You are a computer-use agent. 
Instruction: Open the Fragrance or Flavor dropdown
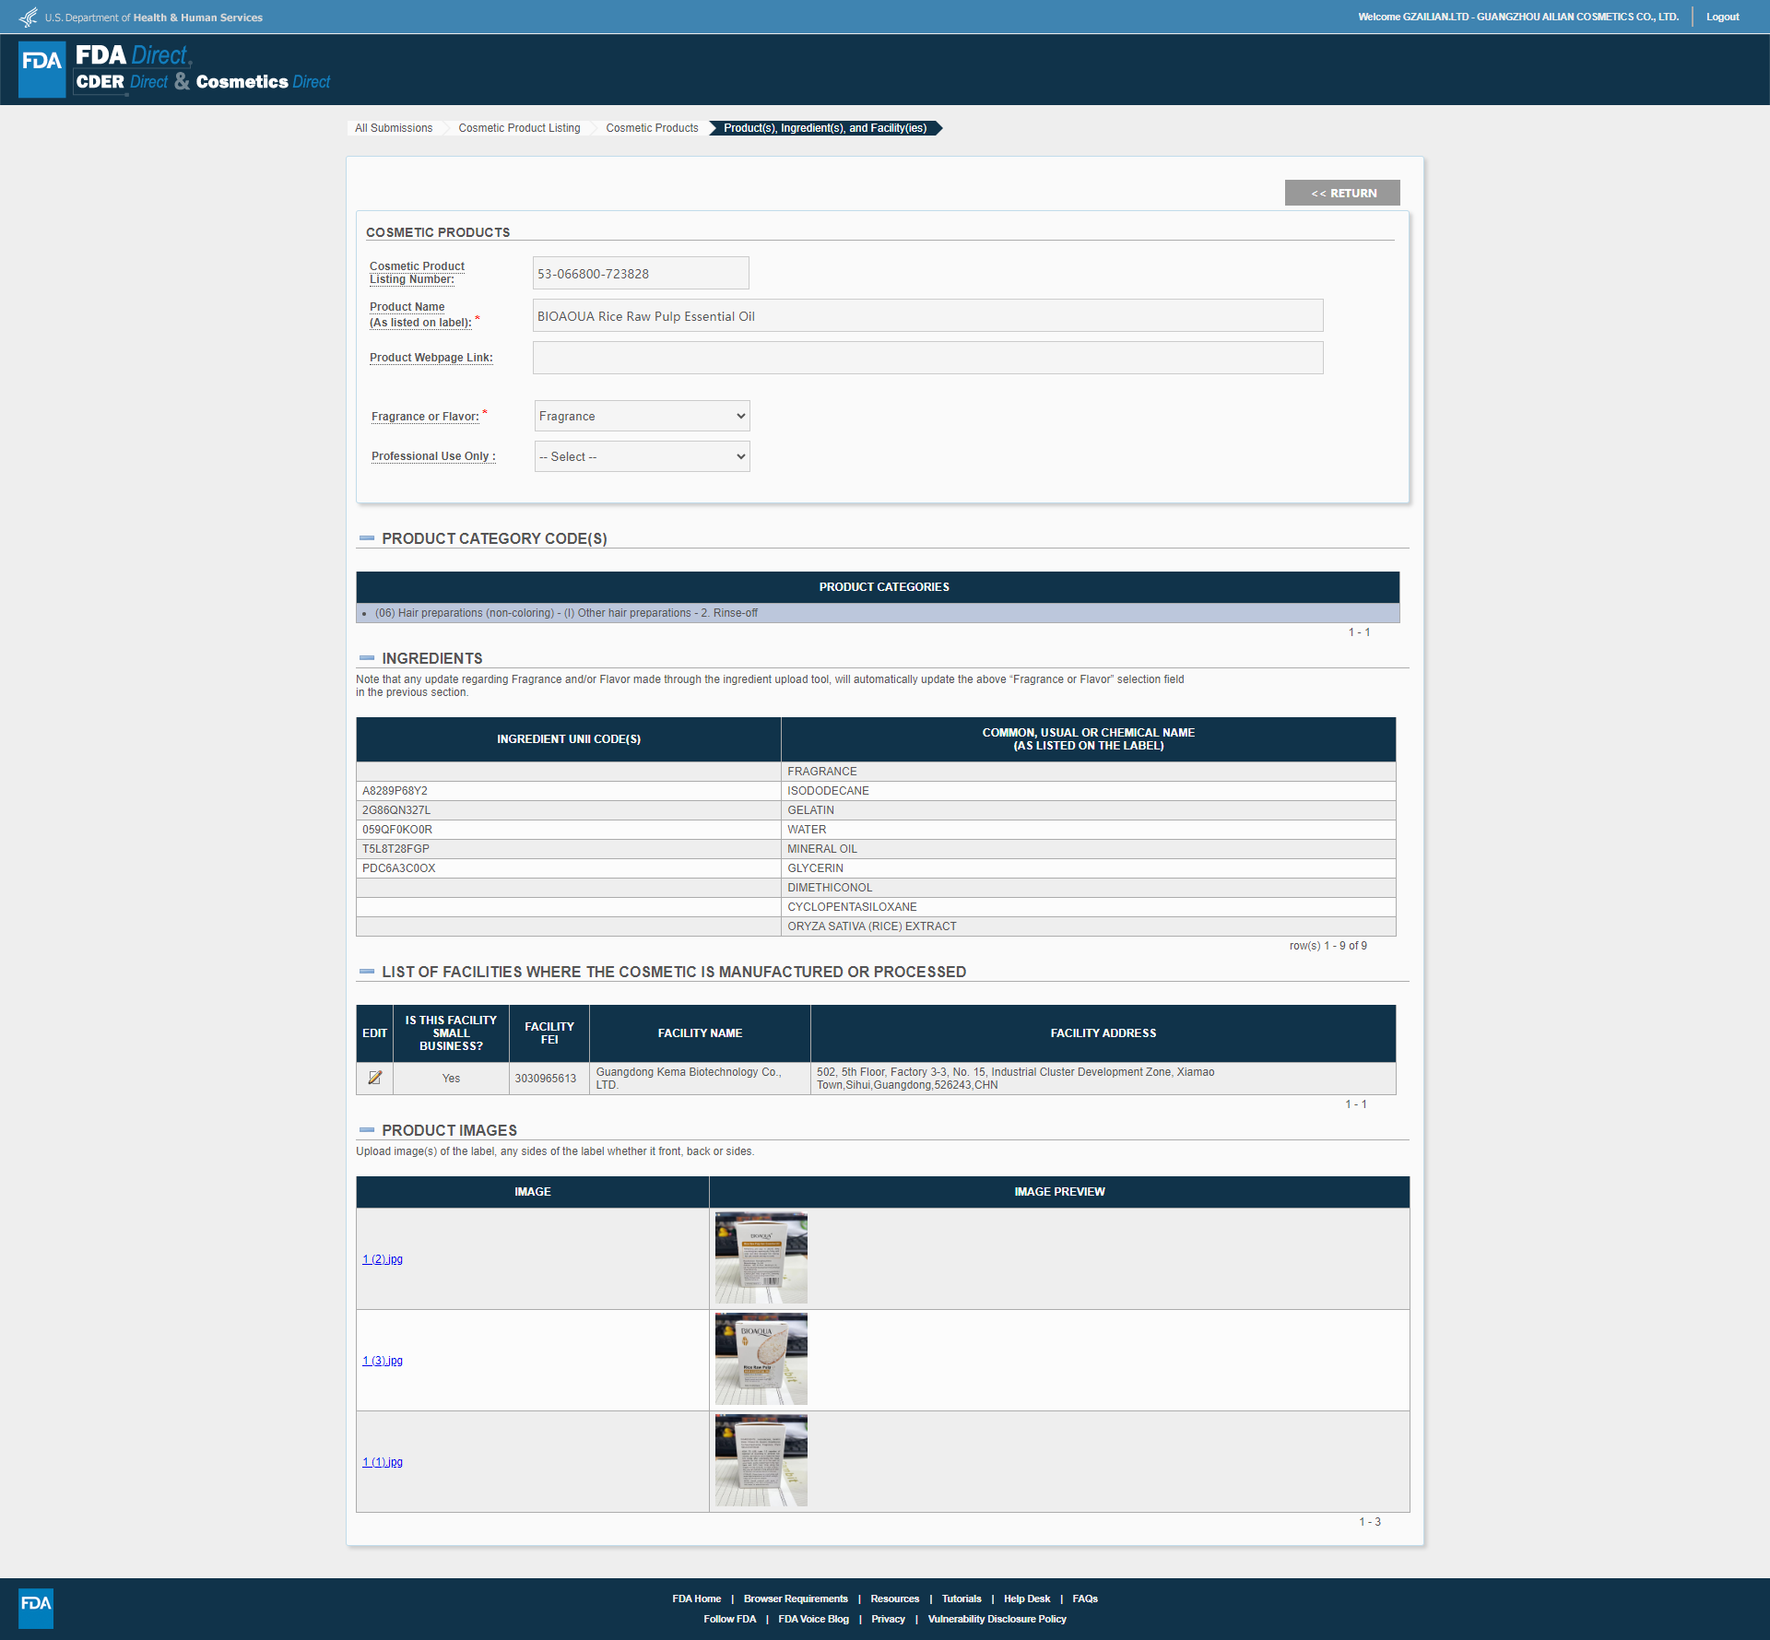click(642, 416)
